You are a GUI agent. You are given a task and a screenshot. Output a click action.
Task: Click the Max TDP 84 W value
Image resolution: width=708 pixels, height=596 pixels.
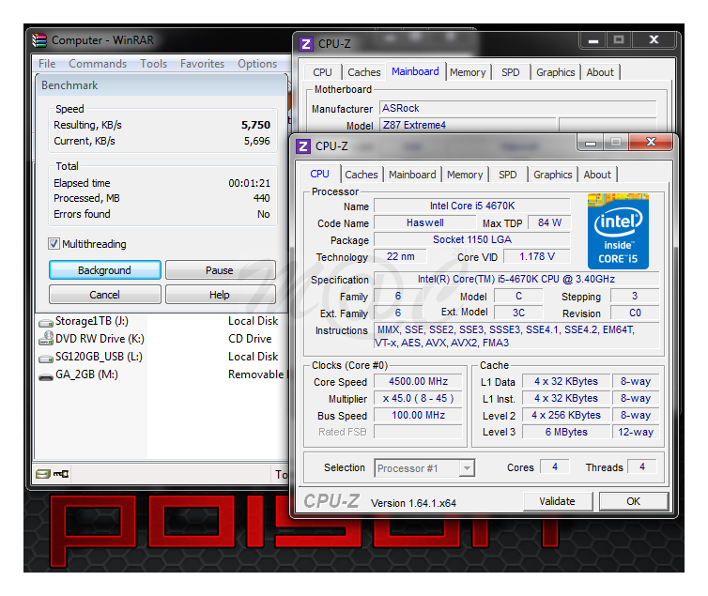[x=549, y=222]
